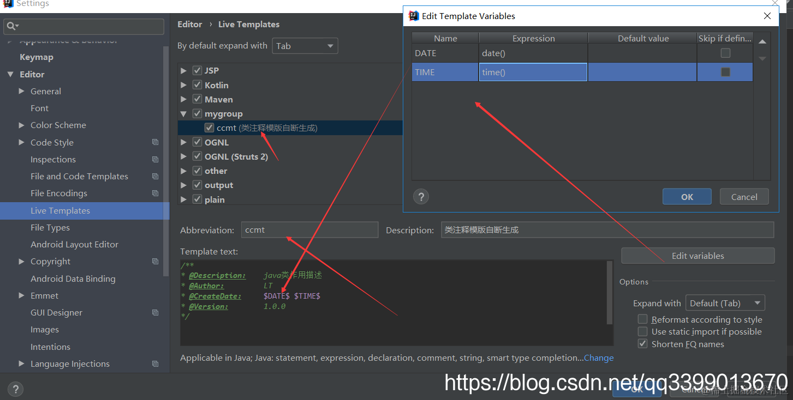
Task: Click OK in Edit Template Variables dialog
Action: point(687,197)
